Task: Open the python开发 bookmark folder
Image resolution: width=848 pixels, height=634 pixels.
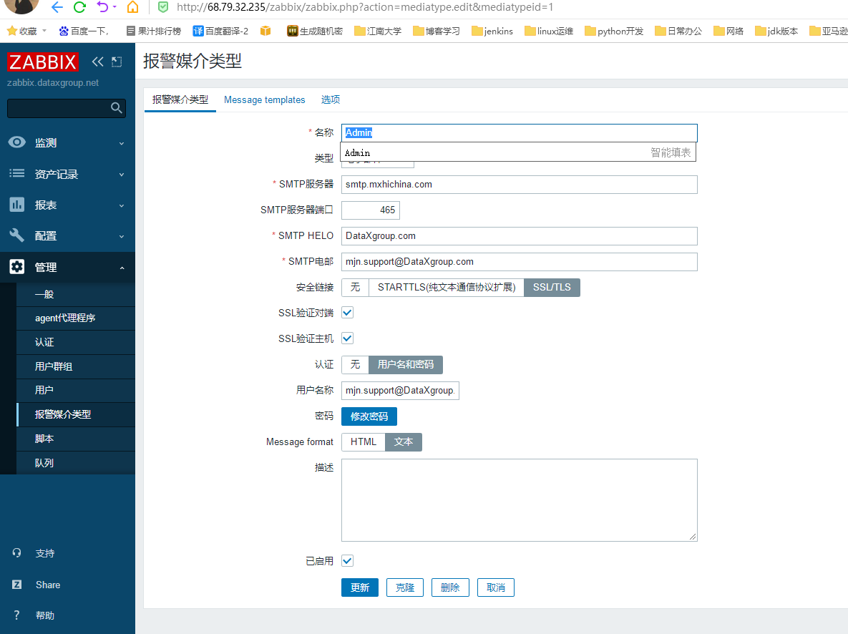Action: tap(614, 31)
